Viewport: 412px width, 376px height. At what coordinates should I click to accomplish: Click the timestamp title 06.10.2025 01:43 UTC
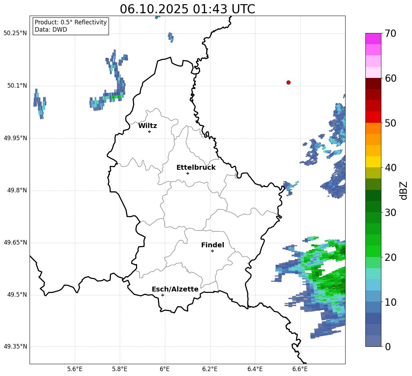(187, 9)
